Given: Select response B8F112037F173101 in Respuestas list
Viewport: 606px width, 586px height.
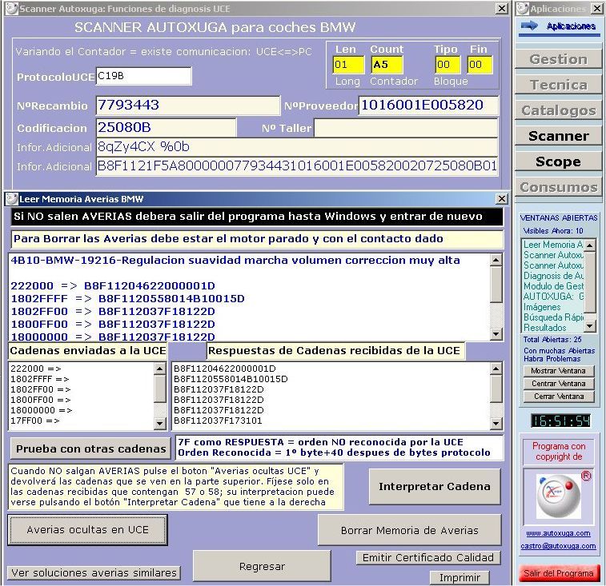Looking at the screenshot, I should pos(218,421).
